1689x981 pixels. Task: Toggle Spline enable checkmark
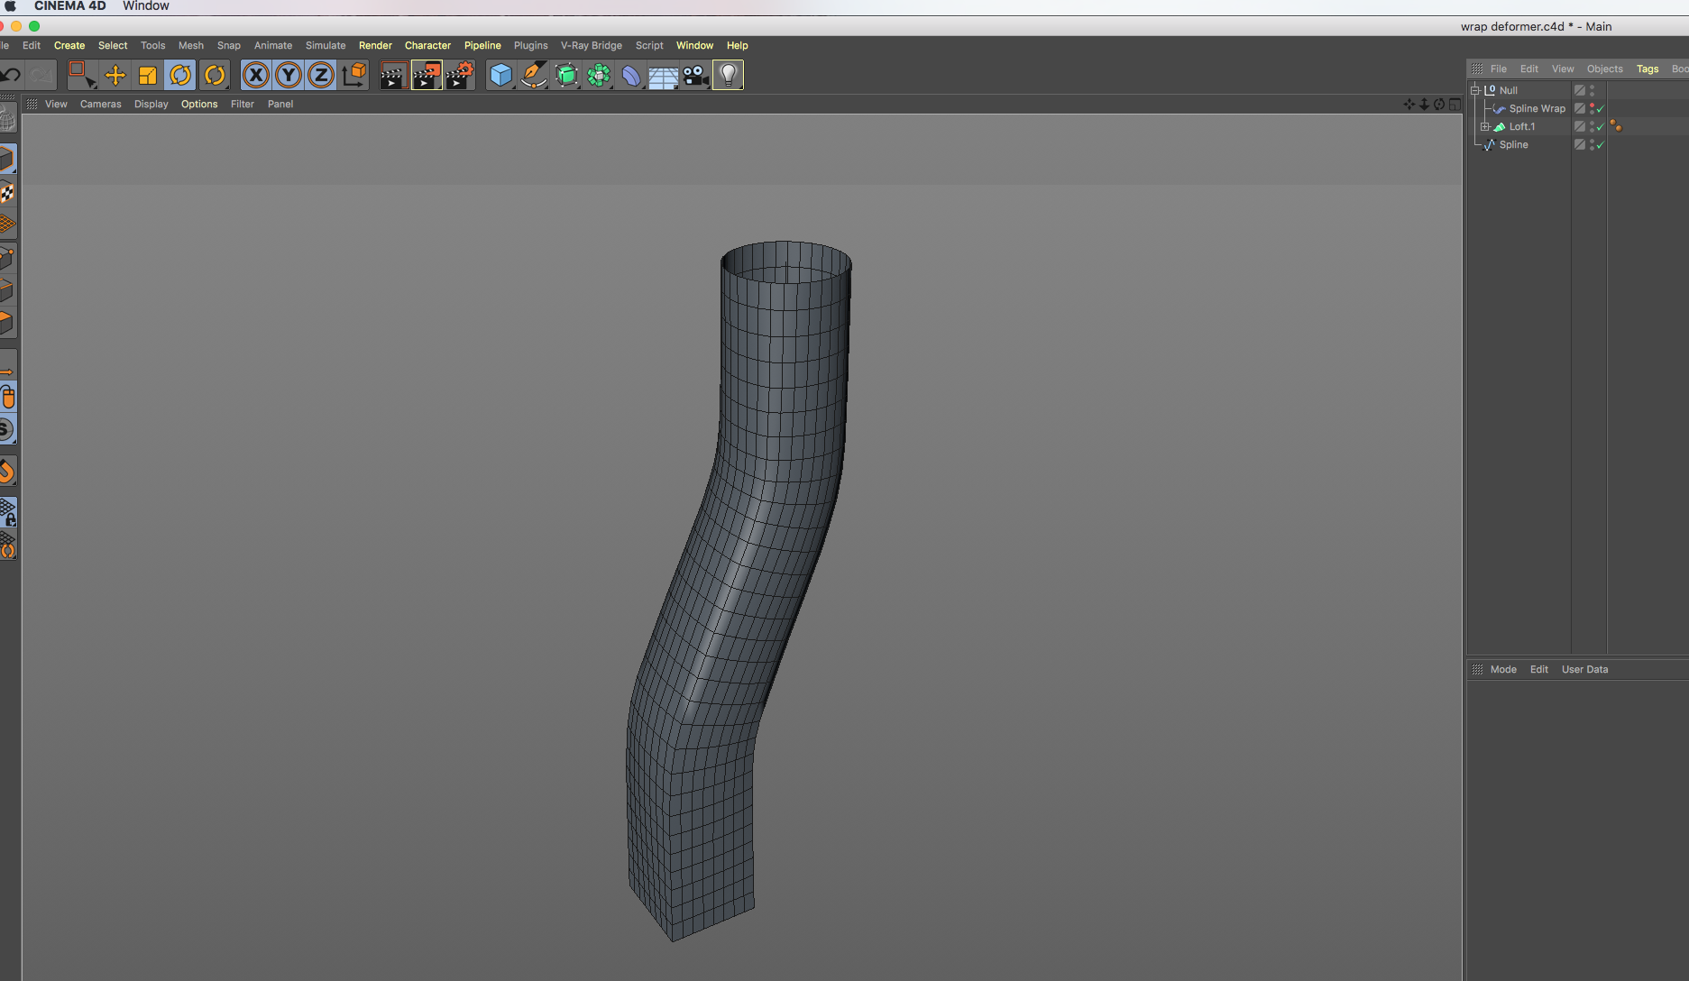(x=1601, y=145)
